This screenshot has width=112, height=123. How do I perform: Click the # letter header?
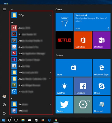pyautogui.click(x=12, y=9)
